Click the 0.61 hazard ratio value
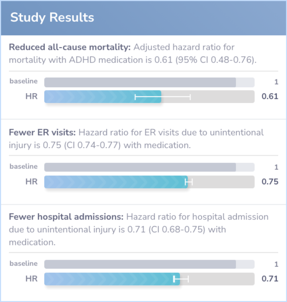 pyautogui.click(x=270, y=96)
